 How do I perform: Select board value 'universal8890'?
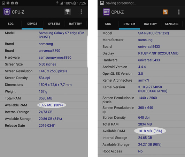[x=49, y=51]
